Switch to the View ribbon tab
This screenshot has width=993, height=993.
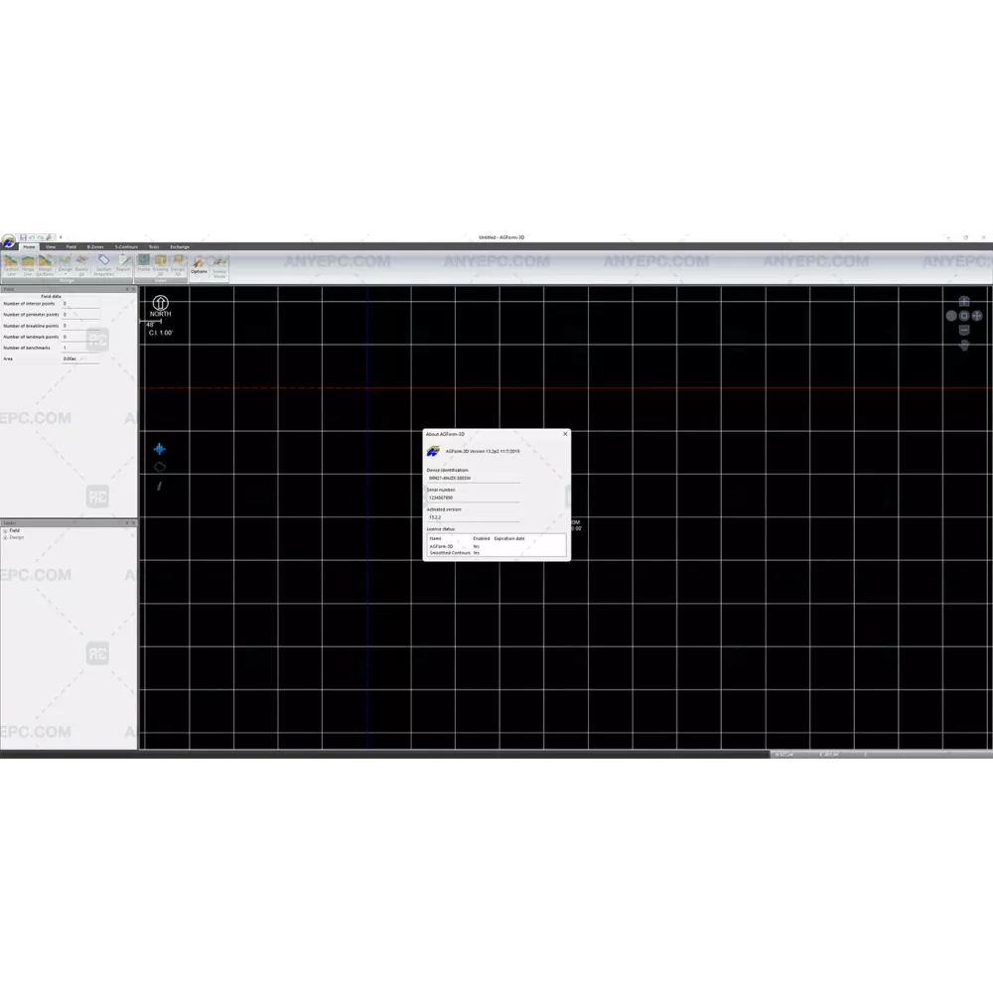tap(50, 246)
